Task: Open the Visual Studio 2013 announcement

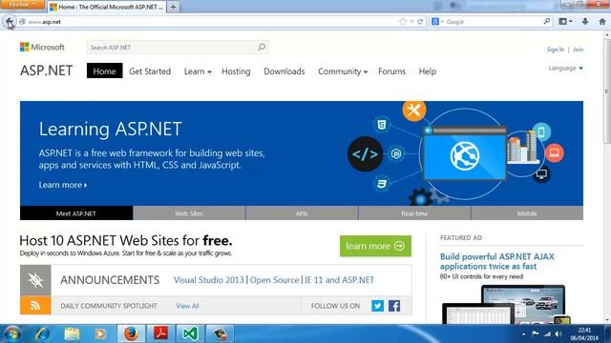Action: click(208, 280)
